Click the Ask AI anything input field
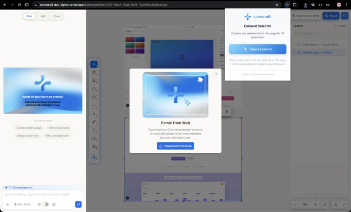 [43, 194]
